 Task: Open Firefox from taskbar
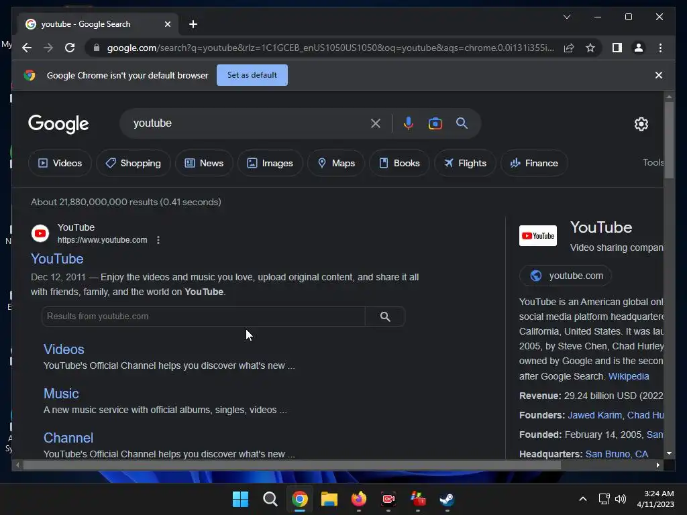pyautogui.click(x=359, y=499)
